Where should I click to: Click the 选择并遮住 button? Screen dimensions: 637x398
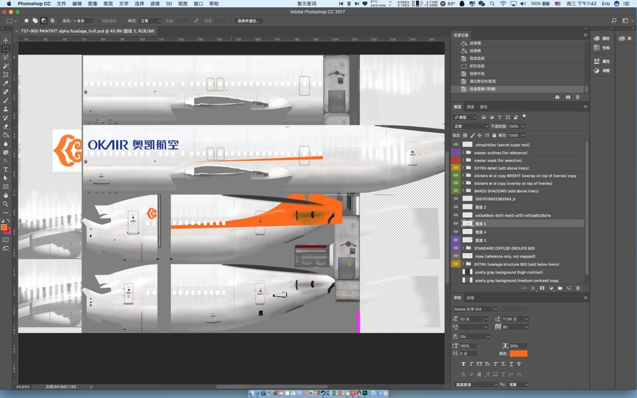(x=248, y=21)
